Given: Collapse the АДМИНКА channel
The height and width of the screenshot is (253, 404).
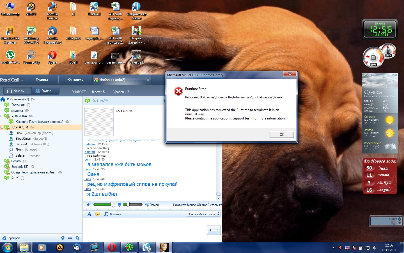Looking at the screenshot, I should coord(2,116).
